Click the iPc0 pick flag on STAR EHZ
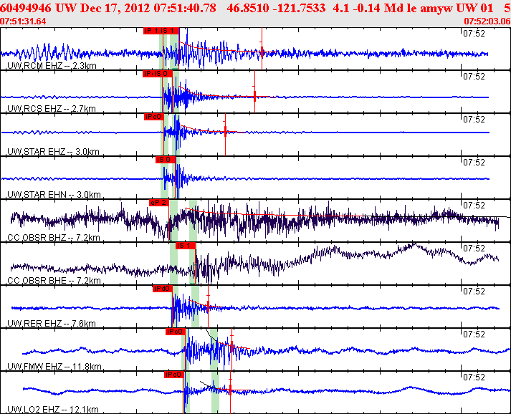This screenshot has width=511, height=414. click(x=153, y=117)
